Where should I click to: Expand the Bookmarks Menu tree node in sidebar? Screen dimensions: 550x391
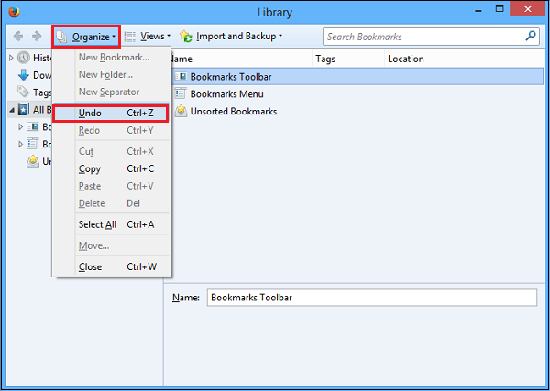coord(20,144)
